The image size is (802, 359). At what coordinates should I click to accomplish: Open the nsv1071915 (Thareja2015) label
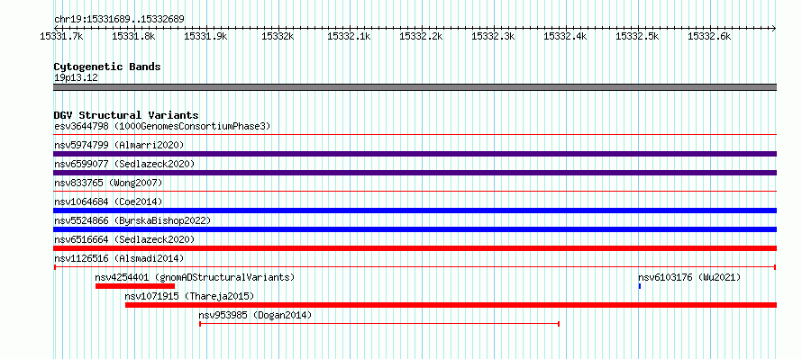189,296
